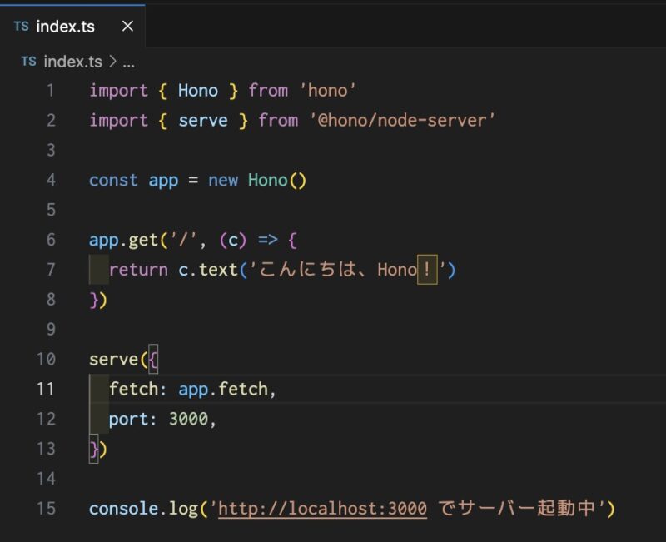Click the closing '})' bracket on line 13
This screenshot has width=666, height=542.
coord(97,449)
